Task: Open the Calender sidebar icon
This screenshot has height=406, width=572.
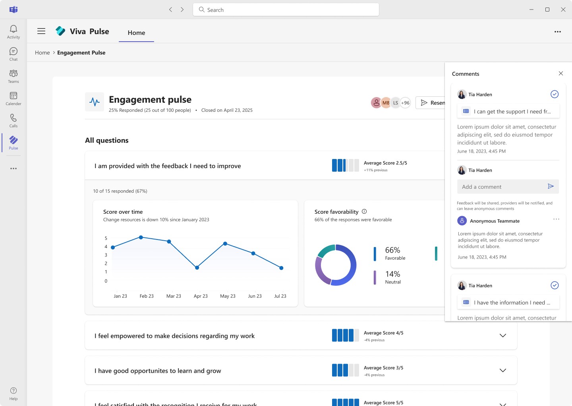Action: 14,99
